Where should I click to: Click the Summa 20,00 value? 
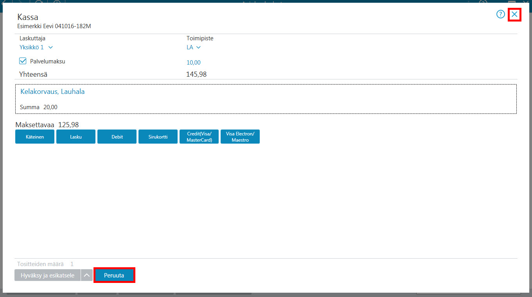(50, 107)
